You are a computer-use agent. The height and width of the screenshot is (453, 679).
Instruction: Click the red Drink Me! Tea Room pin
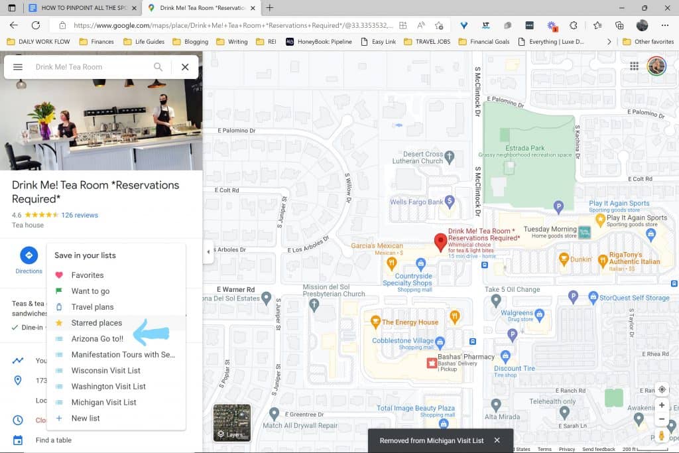[440, 243]
